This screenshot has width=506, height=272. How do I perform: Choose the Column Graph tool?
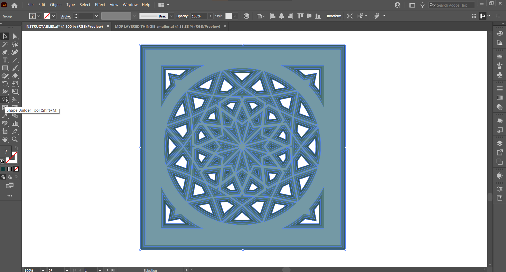click(15, 124)
